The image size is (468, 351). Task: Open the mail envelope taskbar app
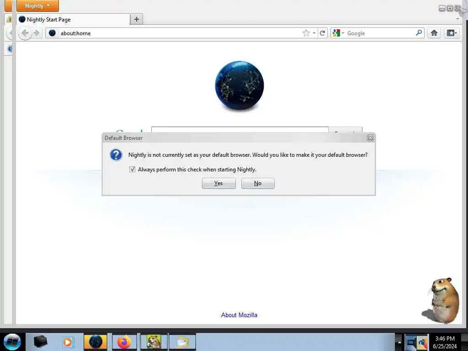[182, 342]
